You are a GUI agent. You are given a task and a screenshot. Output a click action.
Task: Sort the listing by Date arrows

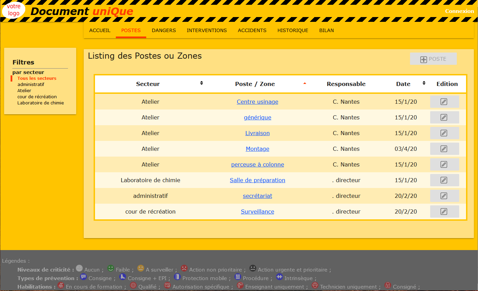click(x=424, y=83)
